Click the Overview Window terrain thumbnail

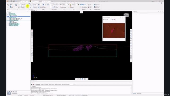coord(114,31)
